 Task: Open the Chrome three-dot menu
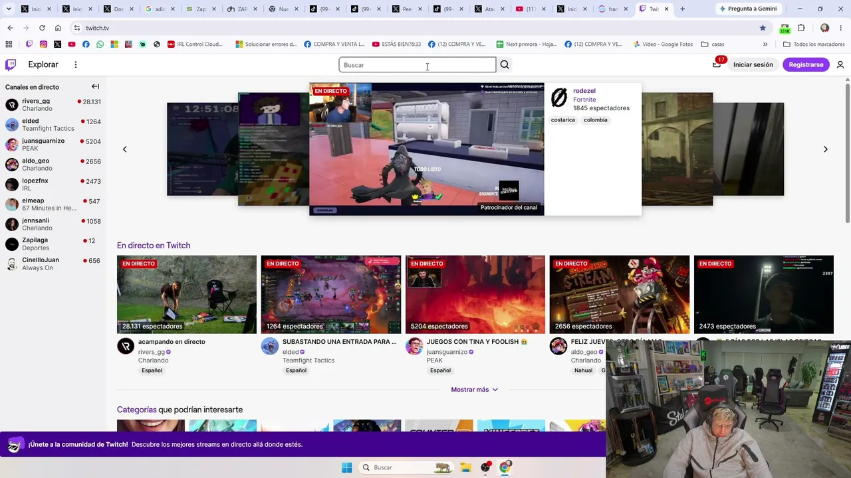coord(841,28)
